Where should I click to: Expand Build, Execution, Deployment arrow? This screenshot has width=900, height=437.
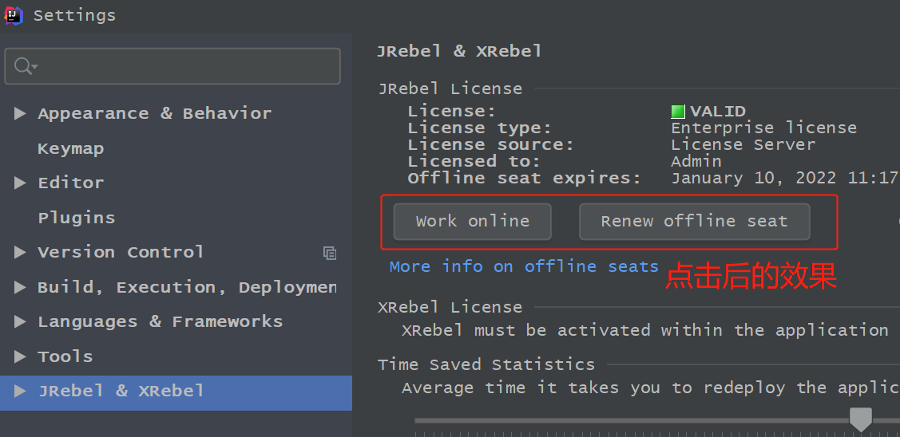[x=20, y=287]
